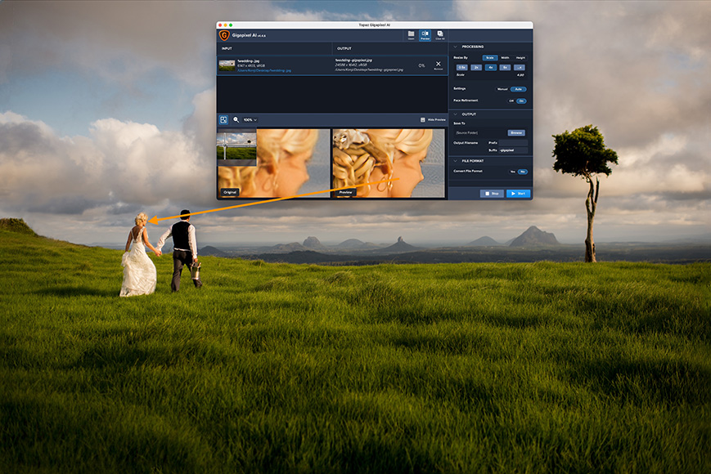Set Settings to Manual

click(502, 89)
